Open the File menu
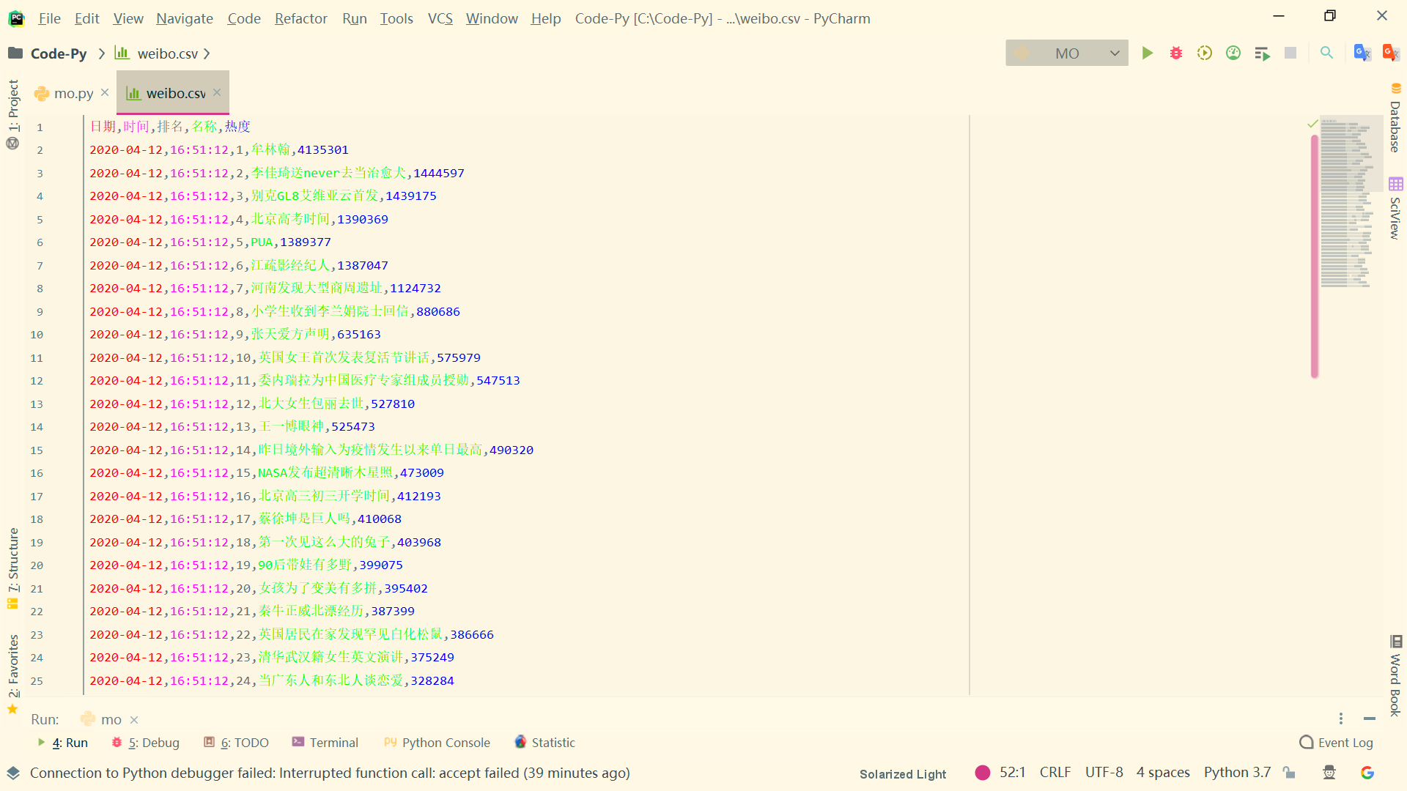1407x791 pixels. [49, 18]
